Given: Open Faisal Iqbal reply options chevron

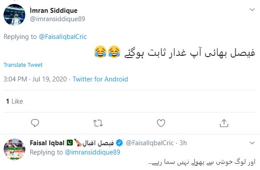Looking at the screenshot, I should (252, 143).
